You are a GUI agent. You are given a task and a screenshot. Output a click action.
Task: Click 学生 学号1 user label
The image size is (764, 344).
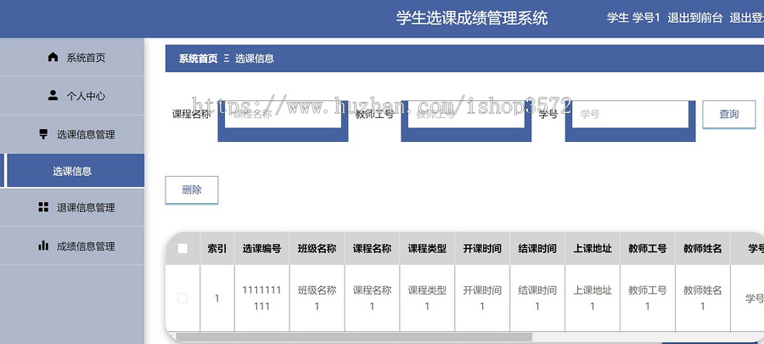point(633,18)
